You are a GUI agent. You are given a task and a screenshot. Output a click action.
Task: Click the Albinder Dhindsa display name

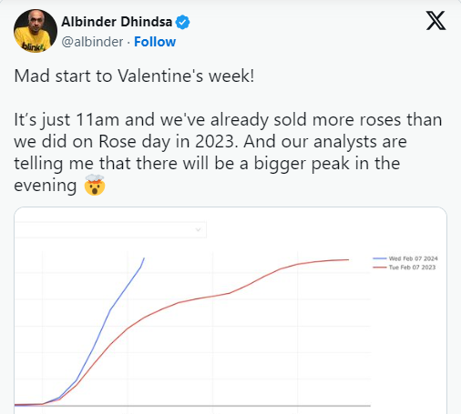coord(117,22)
